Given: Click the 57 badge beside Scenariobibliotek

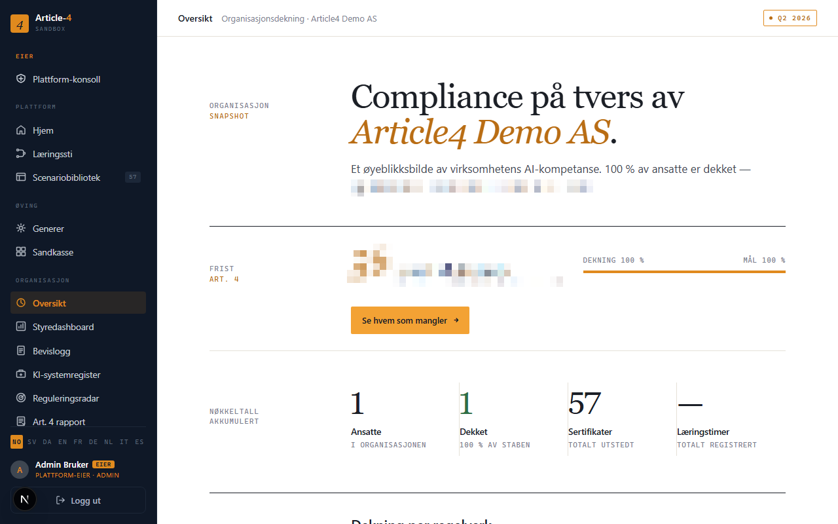Looking at the screenshot, I should [x=133, y=178].
